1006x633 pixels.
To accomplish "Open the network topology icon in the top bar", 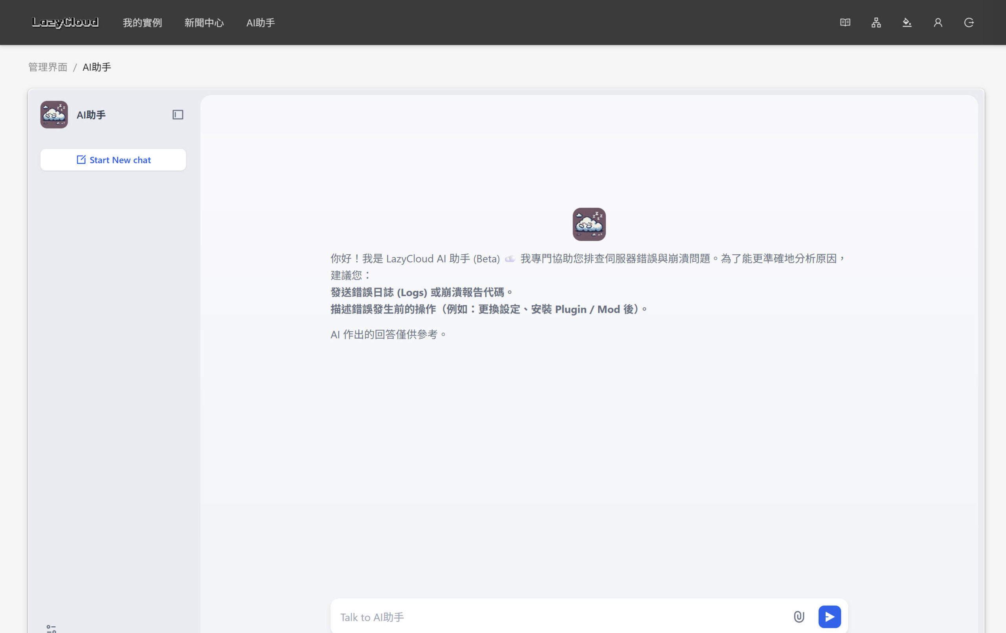I will tap(876, 22).
